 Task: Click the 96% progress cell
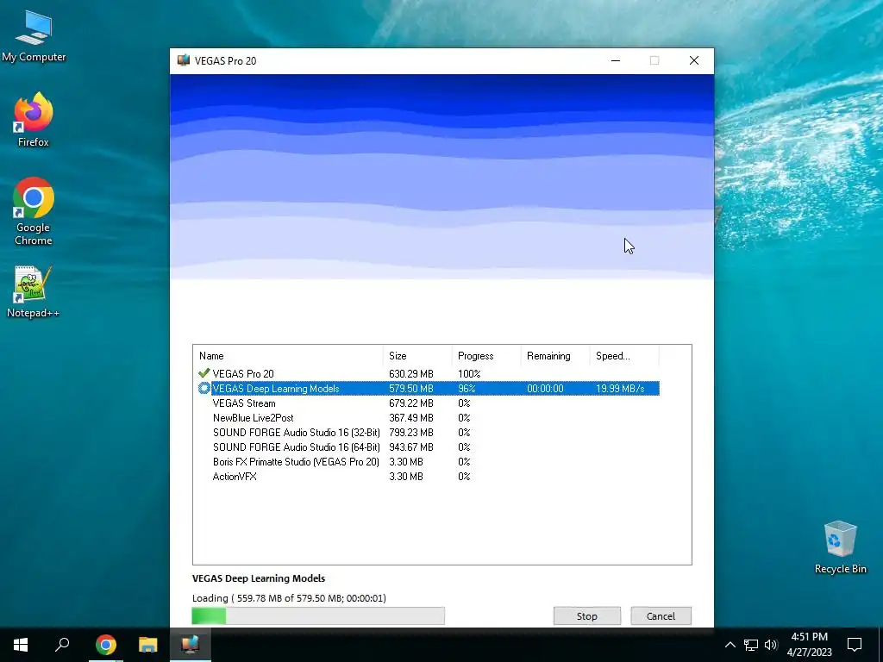pos(467,389)
